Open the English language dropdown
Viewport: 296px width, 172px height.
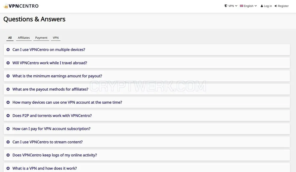point(248,6)
